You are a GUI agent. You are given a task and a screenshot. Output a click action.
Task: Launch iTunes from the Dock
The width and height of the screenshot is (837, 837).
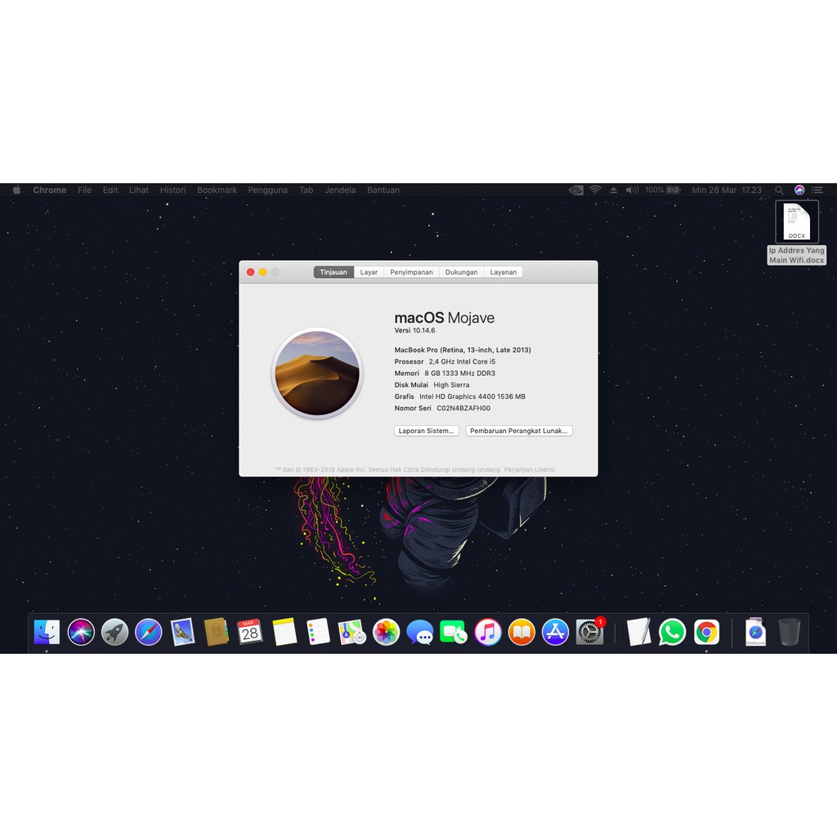[x=488, y=632]
